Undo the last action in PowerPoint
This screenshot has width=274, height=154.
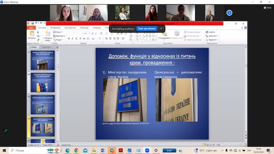point(36,23)
